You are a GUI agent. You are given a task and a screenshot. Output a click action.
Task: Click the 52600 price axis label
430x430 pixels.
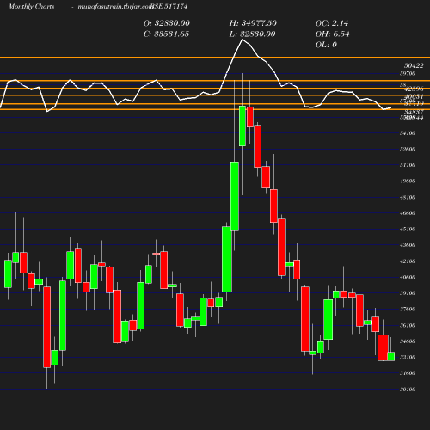pyautogui.click(x=408, y=149)
